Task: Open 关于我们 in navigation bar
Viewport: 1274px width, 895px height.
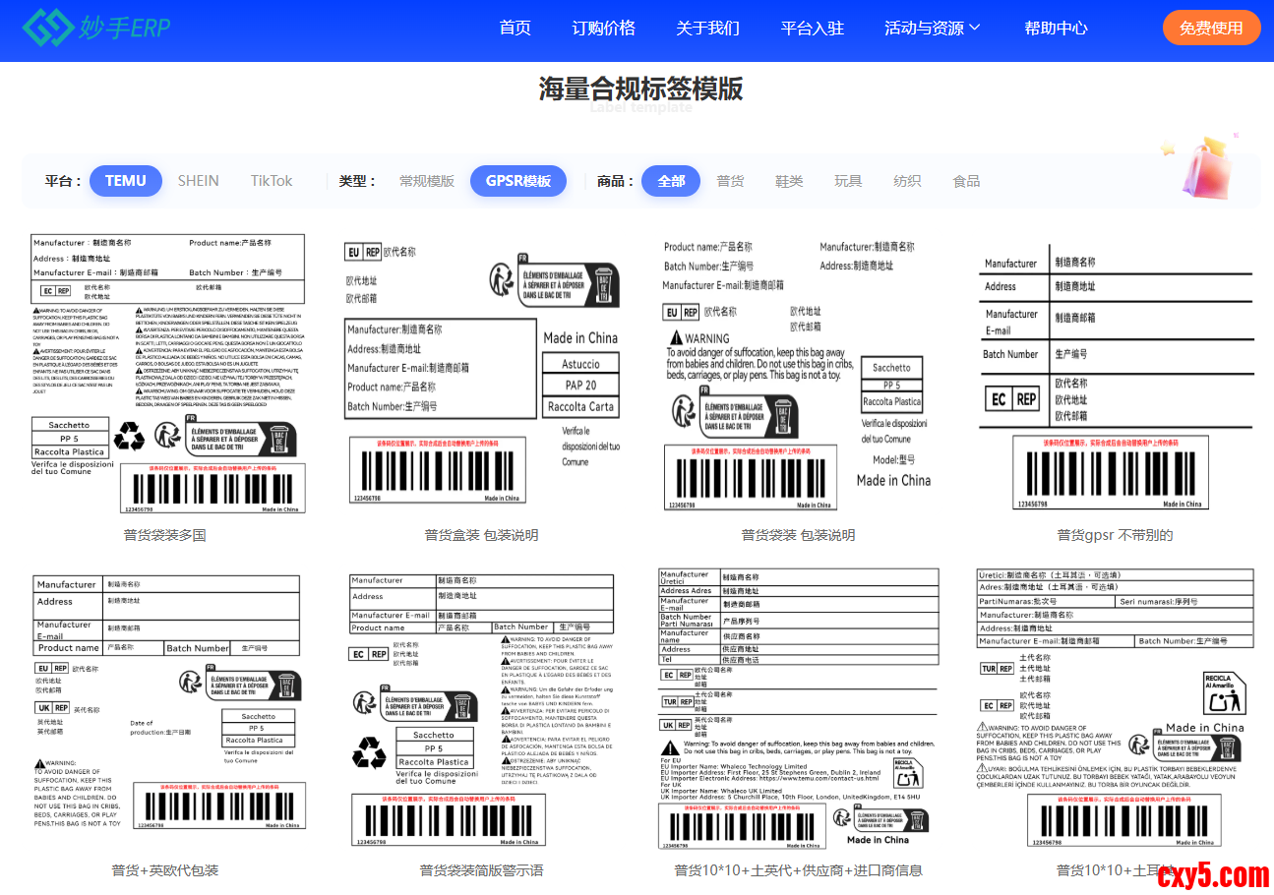Action: click(x=707, y=28)
